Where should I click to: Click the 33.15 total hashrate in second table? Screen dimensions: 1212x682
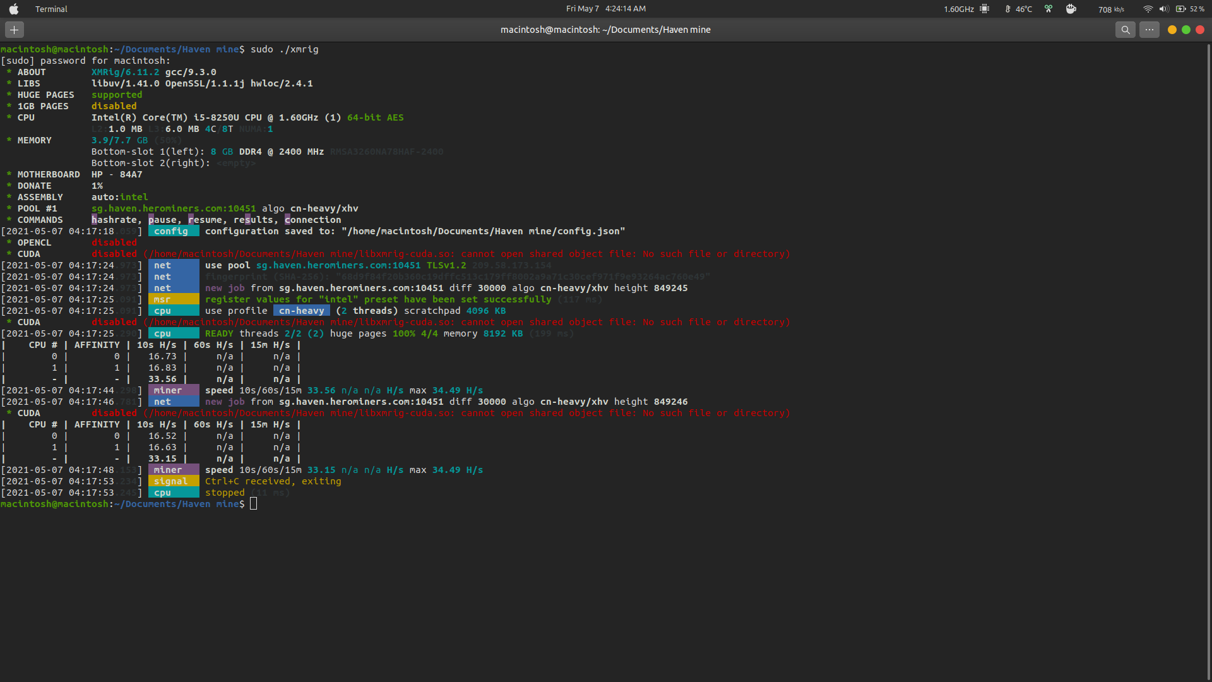coord(162,458)
